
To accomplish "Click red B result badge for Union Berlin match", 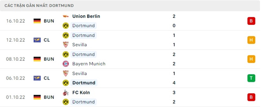I will 251,21.
